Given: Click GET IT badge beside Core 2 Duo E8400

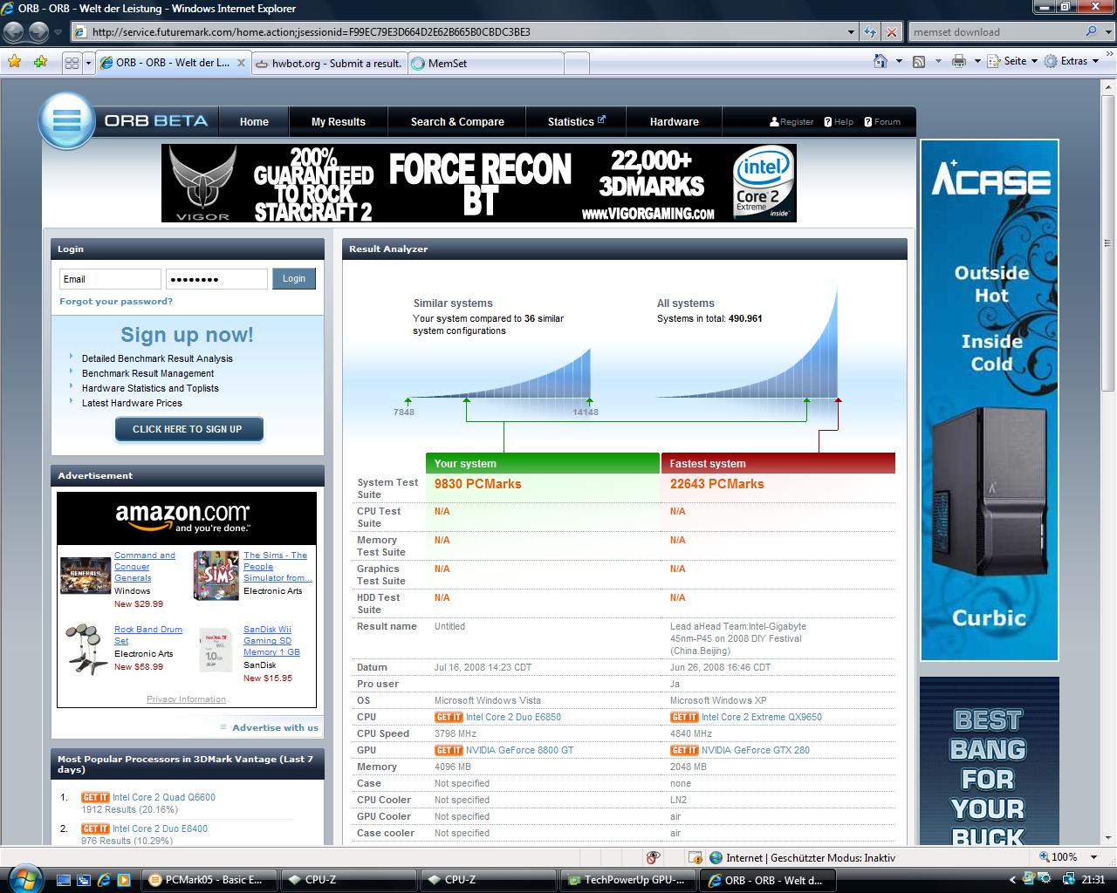Looking at the screenshot, I should (95, 828).
